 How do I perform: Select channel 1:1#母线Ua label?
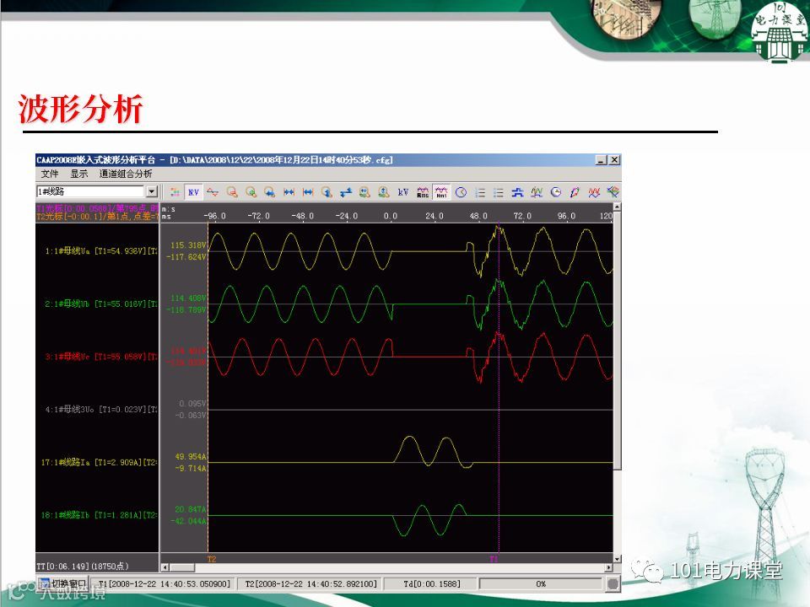[x=100, y=251]
